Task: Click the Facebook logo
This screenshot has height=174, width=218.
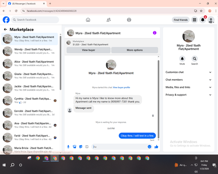Action: [x=6, y=20]
